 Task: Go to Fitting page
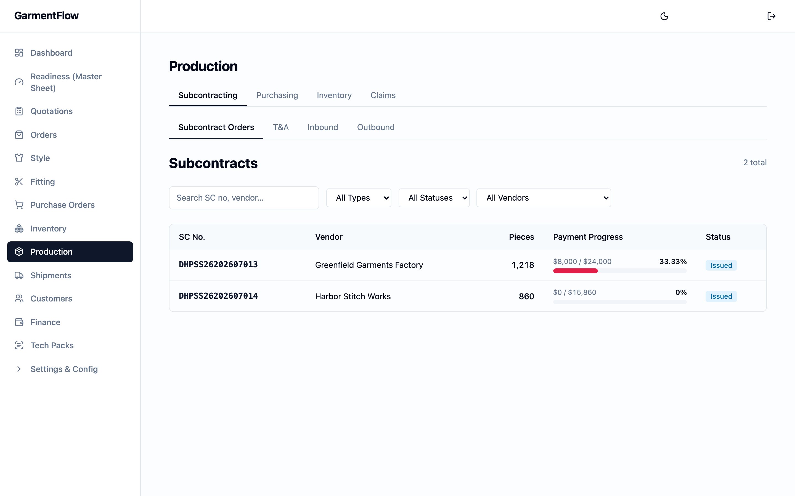click(70, 182)
